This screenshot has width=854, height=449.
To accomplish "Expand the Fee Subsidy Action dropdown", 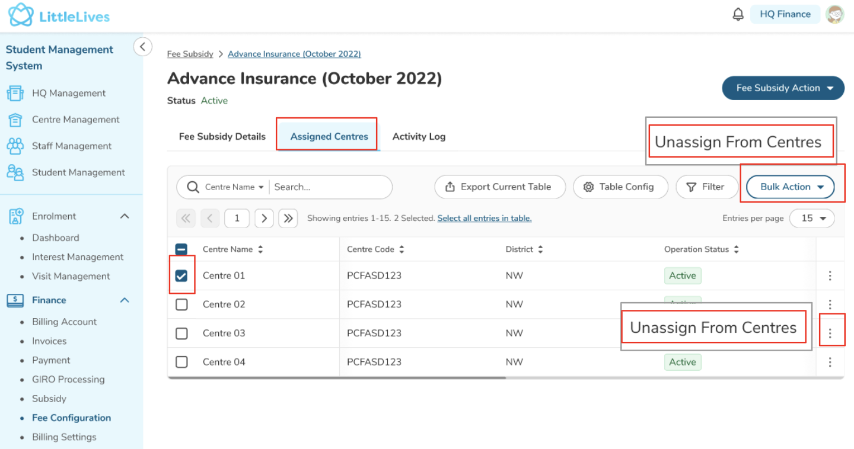I will click(783, 88).
